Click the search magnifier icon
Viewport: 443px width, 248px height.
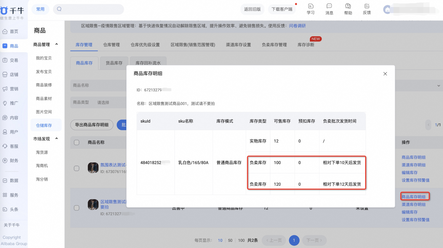tap(59, 9)
